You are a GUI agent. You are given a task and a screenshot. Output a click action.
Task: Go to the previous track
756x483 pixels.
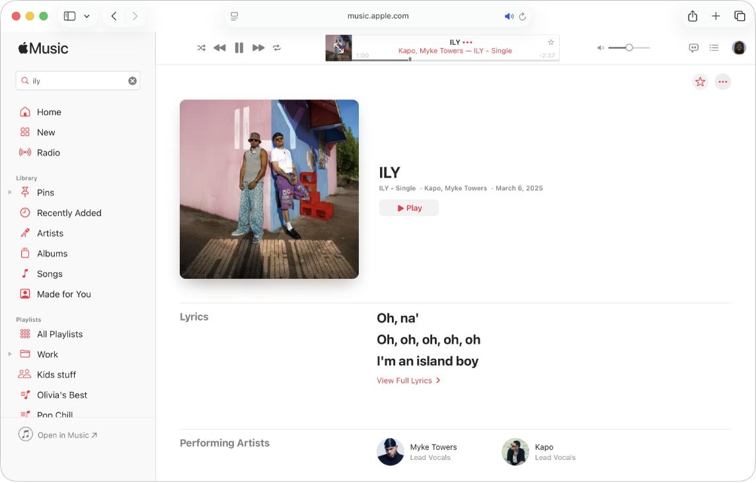pyautogui.click(x=220, y=48)
